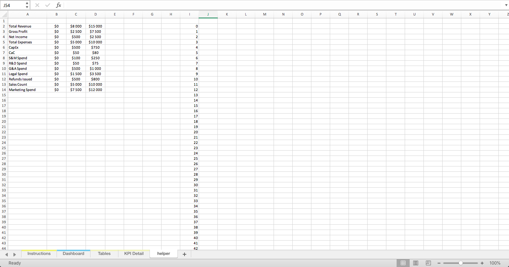Image resolution: width=509 pixels, height=267 pixels.
Task: Zoom in using the plus icon
Action: pyautogui.click(x=482, y=263)
